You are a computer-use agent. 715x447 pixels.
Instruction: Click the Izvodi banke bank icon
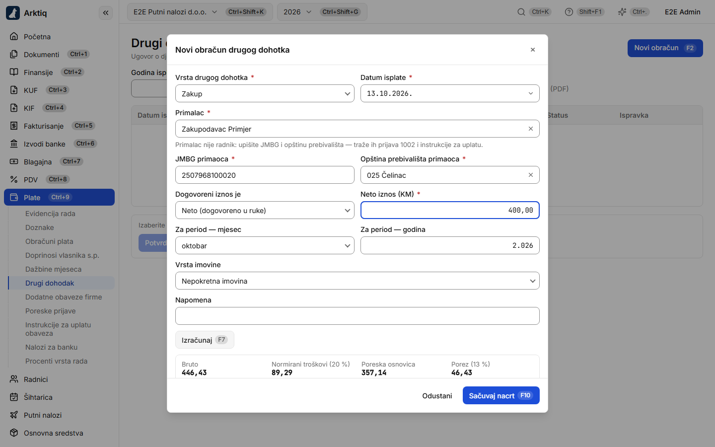pyautogui.click(x=14, y=144)
